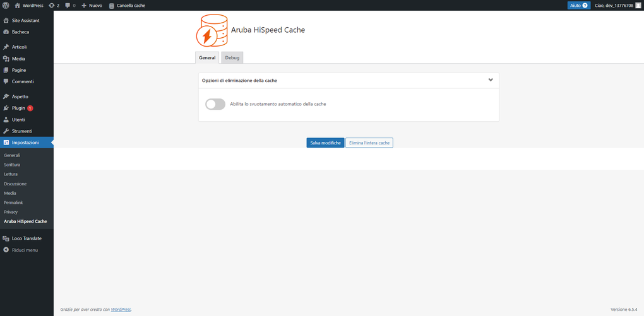Open the Strumenti menu label
Viewport: 644px width, 316px height.
22,131
